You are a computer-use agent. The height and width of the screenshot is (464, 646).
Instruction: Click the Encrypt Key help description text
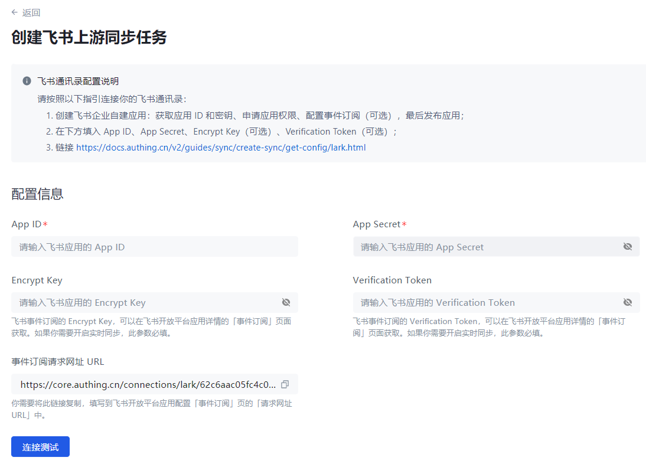[151, 327]
